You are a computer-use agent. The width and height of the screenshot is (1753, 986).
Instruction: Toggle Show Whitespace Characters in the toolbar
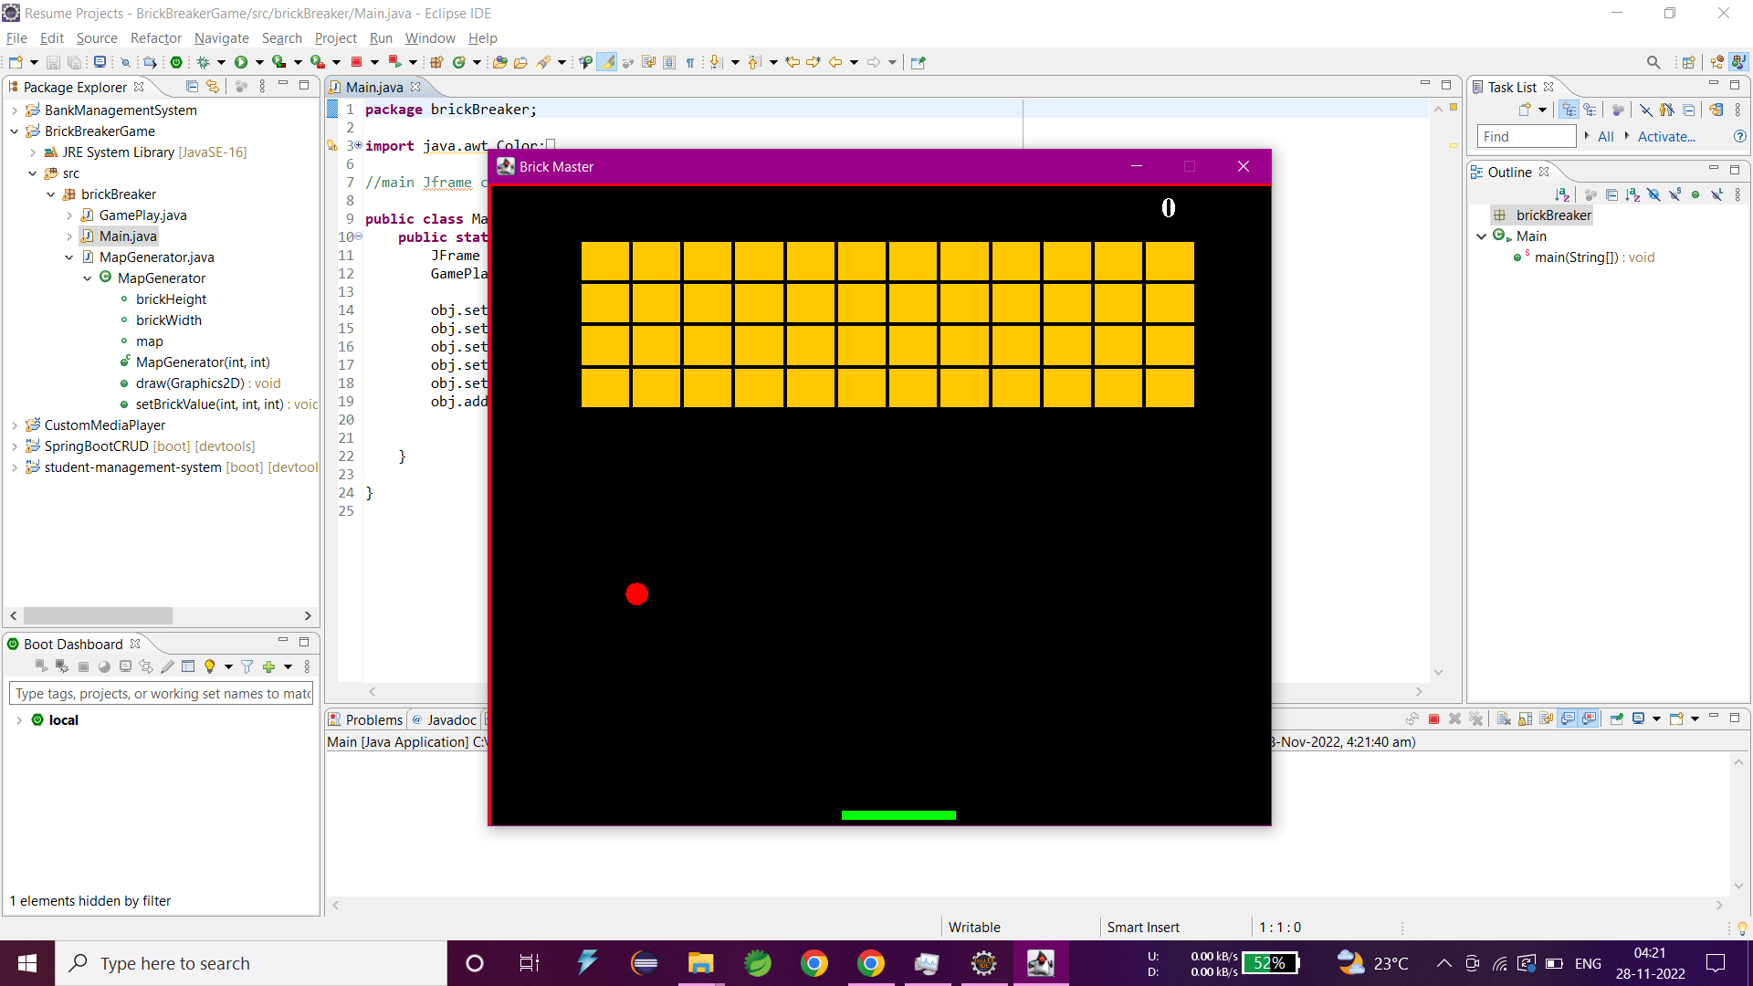(690, 62)
